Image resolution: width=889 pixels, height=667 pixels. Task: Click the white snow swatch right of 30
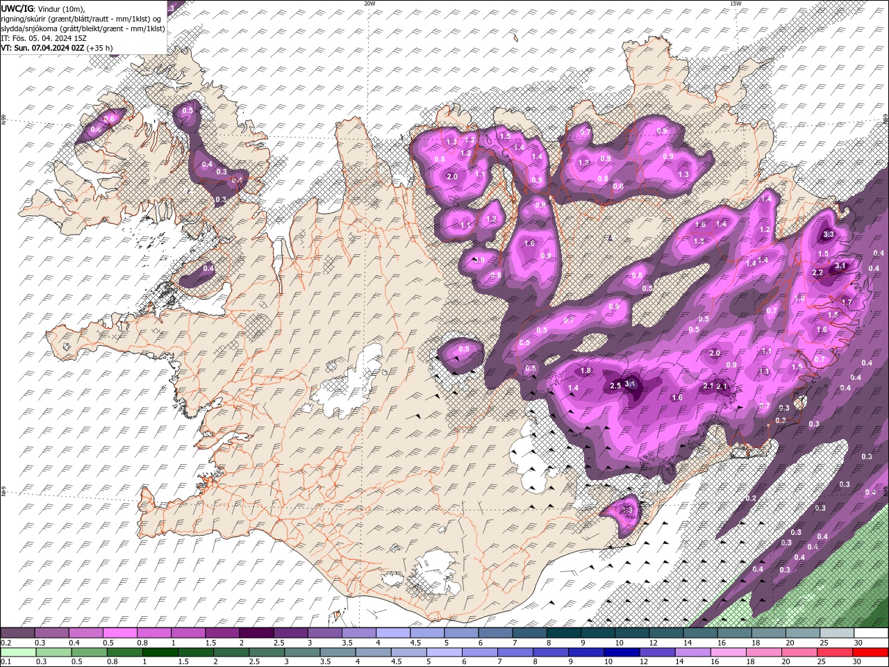click(x=870, y=633)
